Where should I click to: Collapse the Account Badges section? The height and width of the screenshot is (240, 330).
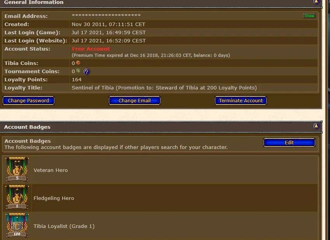tap(316, 126)
